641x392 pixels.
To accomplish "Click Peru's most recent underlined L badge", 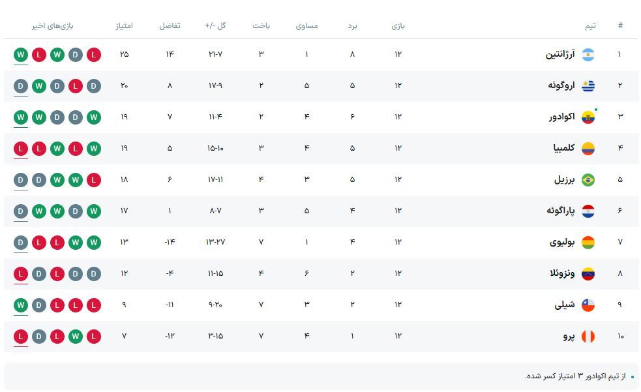I will [21, 337].
